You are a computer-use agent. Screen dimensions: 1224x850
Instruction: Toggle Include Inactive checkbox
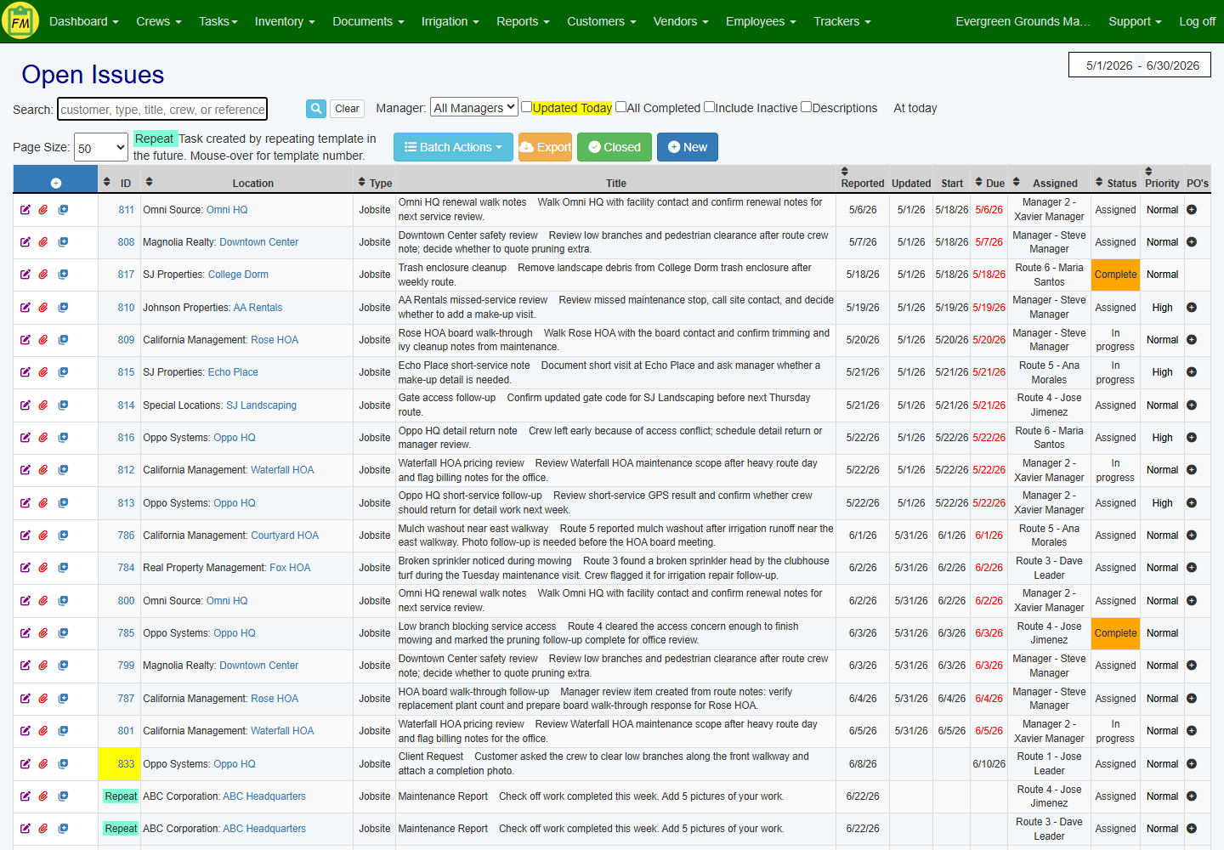click(x=709, y=107)
